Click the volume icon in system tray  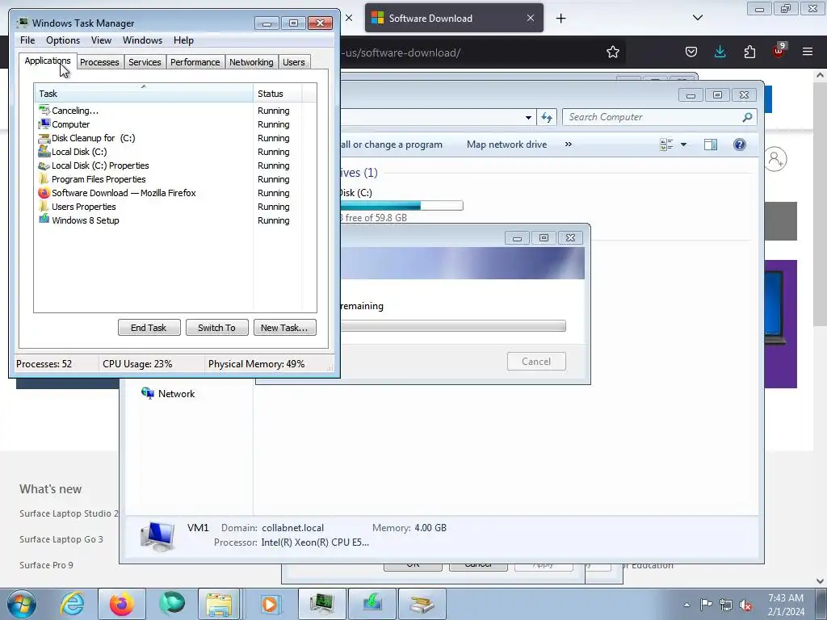[x=745, y=605]
